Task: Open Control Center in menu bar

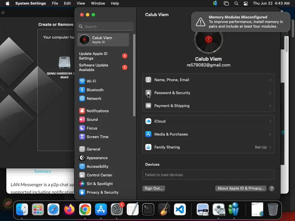Action: [x=245, y=3]
